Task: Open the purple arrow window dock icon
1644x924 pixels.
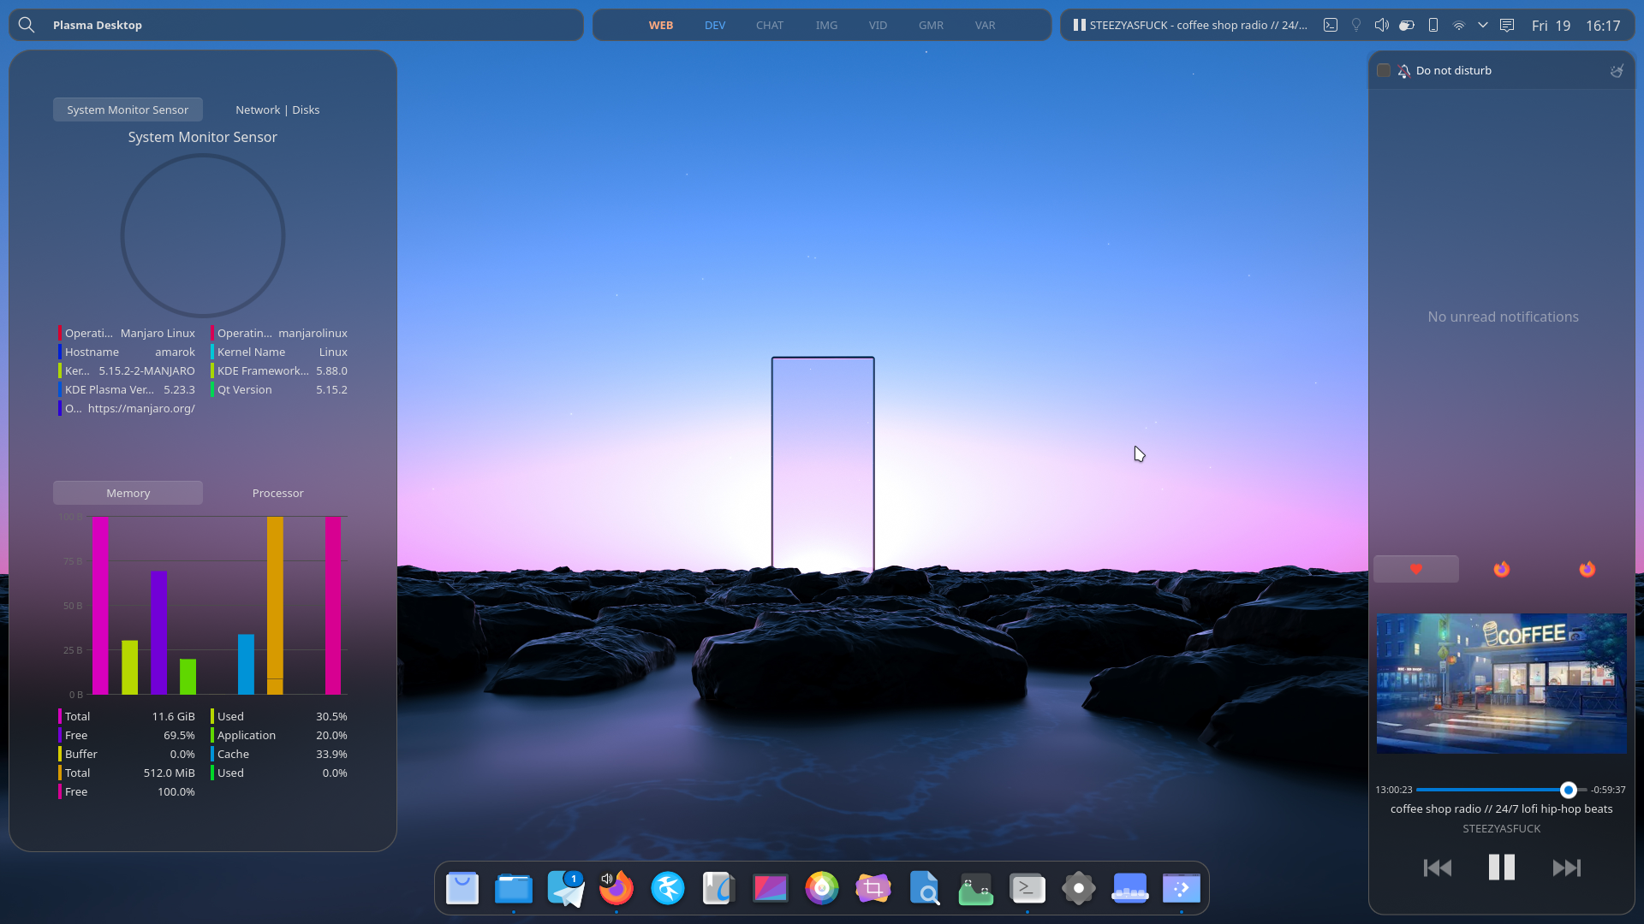Action: [1182, 888]
